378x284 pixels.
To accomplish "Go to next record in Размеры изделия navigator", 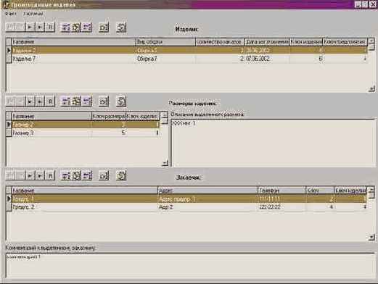I will [30, 101].
